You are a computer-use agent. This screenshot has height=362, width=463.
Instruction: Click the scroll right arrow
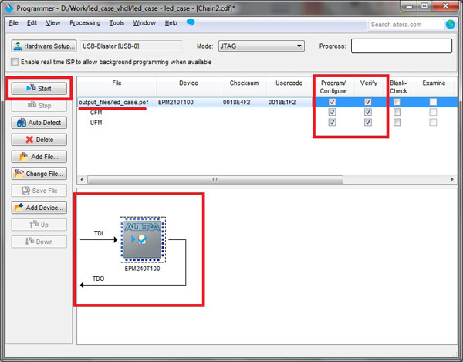click(x=452, y=179)
